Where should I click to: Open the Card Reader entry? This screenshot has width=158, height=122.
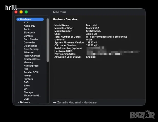pyautogui.click(x=31, y=39)
